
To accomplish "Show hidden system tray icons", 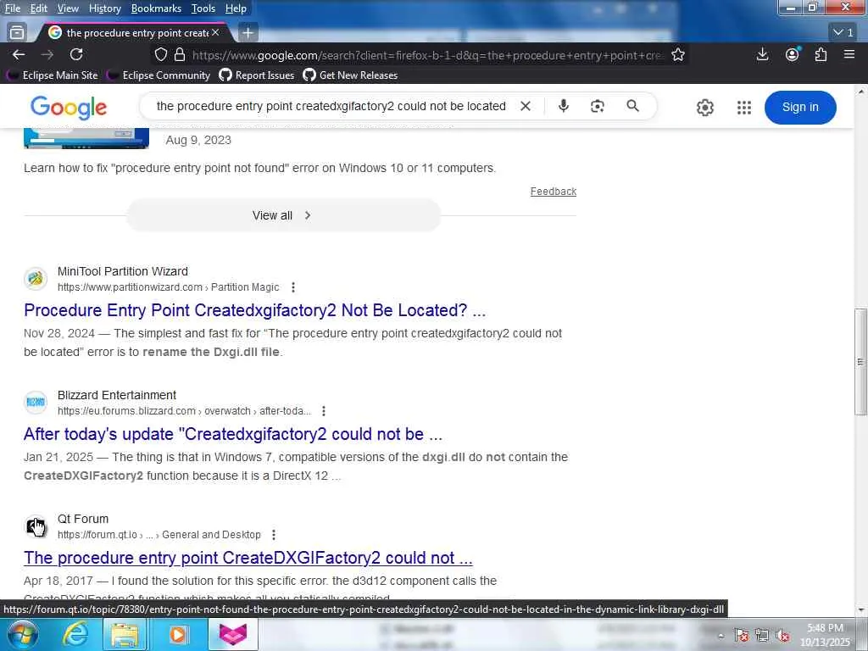I will click(721, 636).
